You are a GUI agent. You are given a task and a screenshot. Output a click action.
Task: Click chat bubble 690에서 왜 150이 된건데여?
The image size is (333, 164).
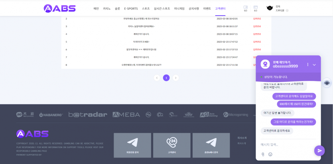pos(296,104)
